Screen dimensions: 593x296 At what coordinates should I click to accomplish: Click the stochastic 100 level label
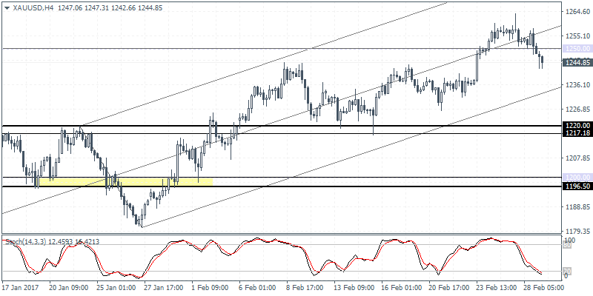coord(569,242)
